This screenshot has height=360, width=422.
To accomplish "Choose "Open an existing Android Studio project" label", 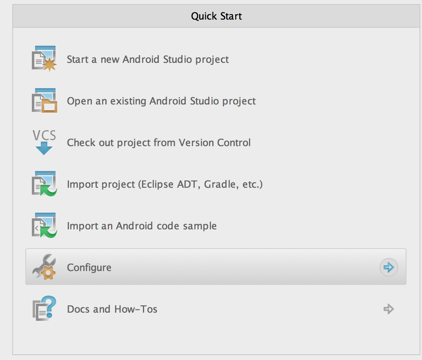I will 161,101.
